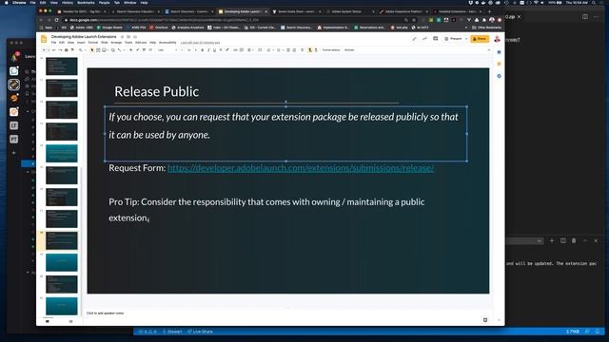The width and height of the screenshot is (609, 342).
Task: Open the Accessibility menu in Slides
Action: coord(167,42)
